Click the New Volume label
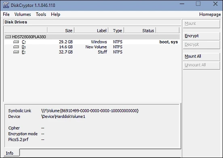 click(x=96, y=47)
